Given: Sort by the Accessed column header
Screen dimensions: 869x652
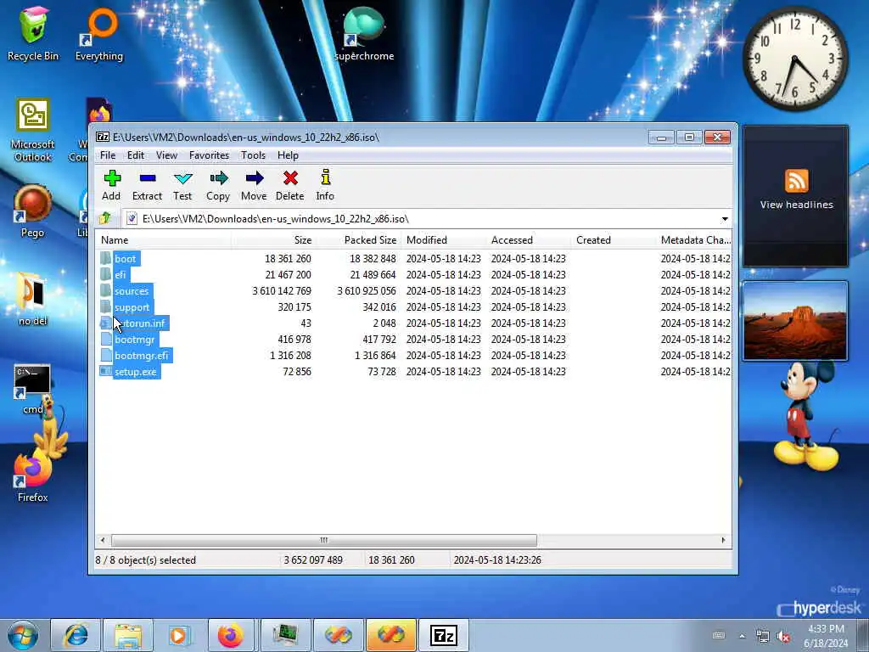Looking at the screenshot, I should [529, 240].
